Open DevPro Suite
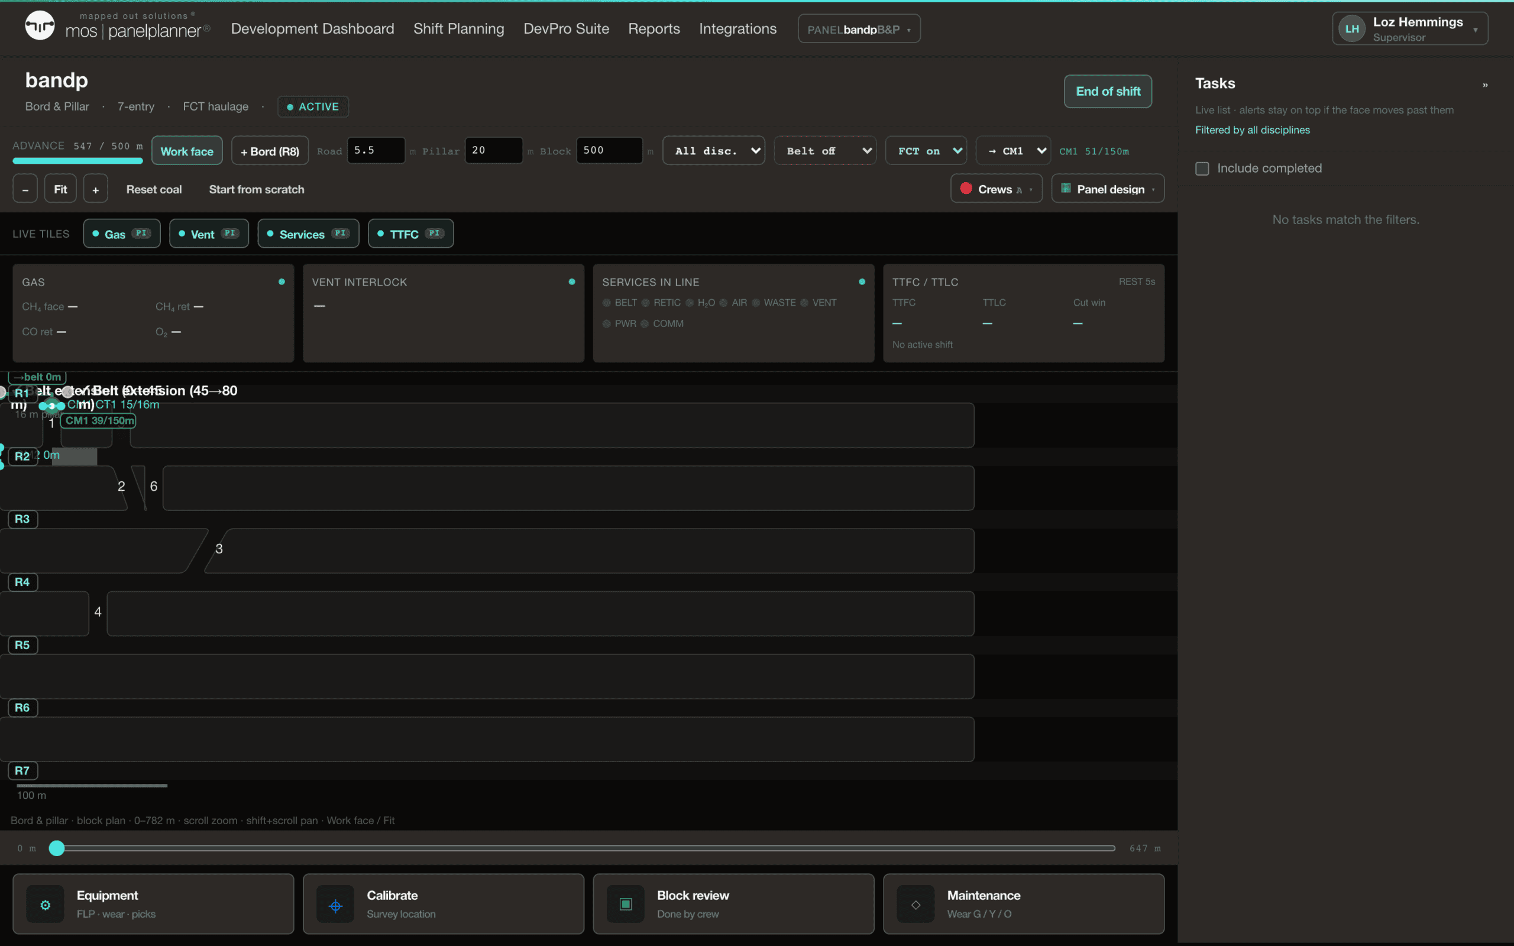This screenshot has height=946, width=1514. pyautogui.click(x=566, y=29)
